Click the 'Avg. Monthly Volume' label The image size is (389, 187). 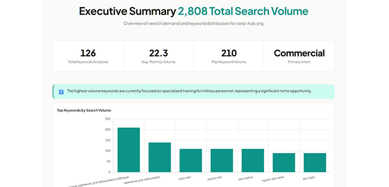[x=158, y=62]
